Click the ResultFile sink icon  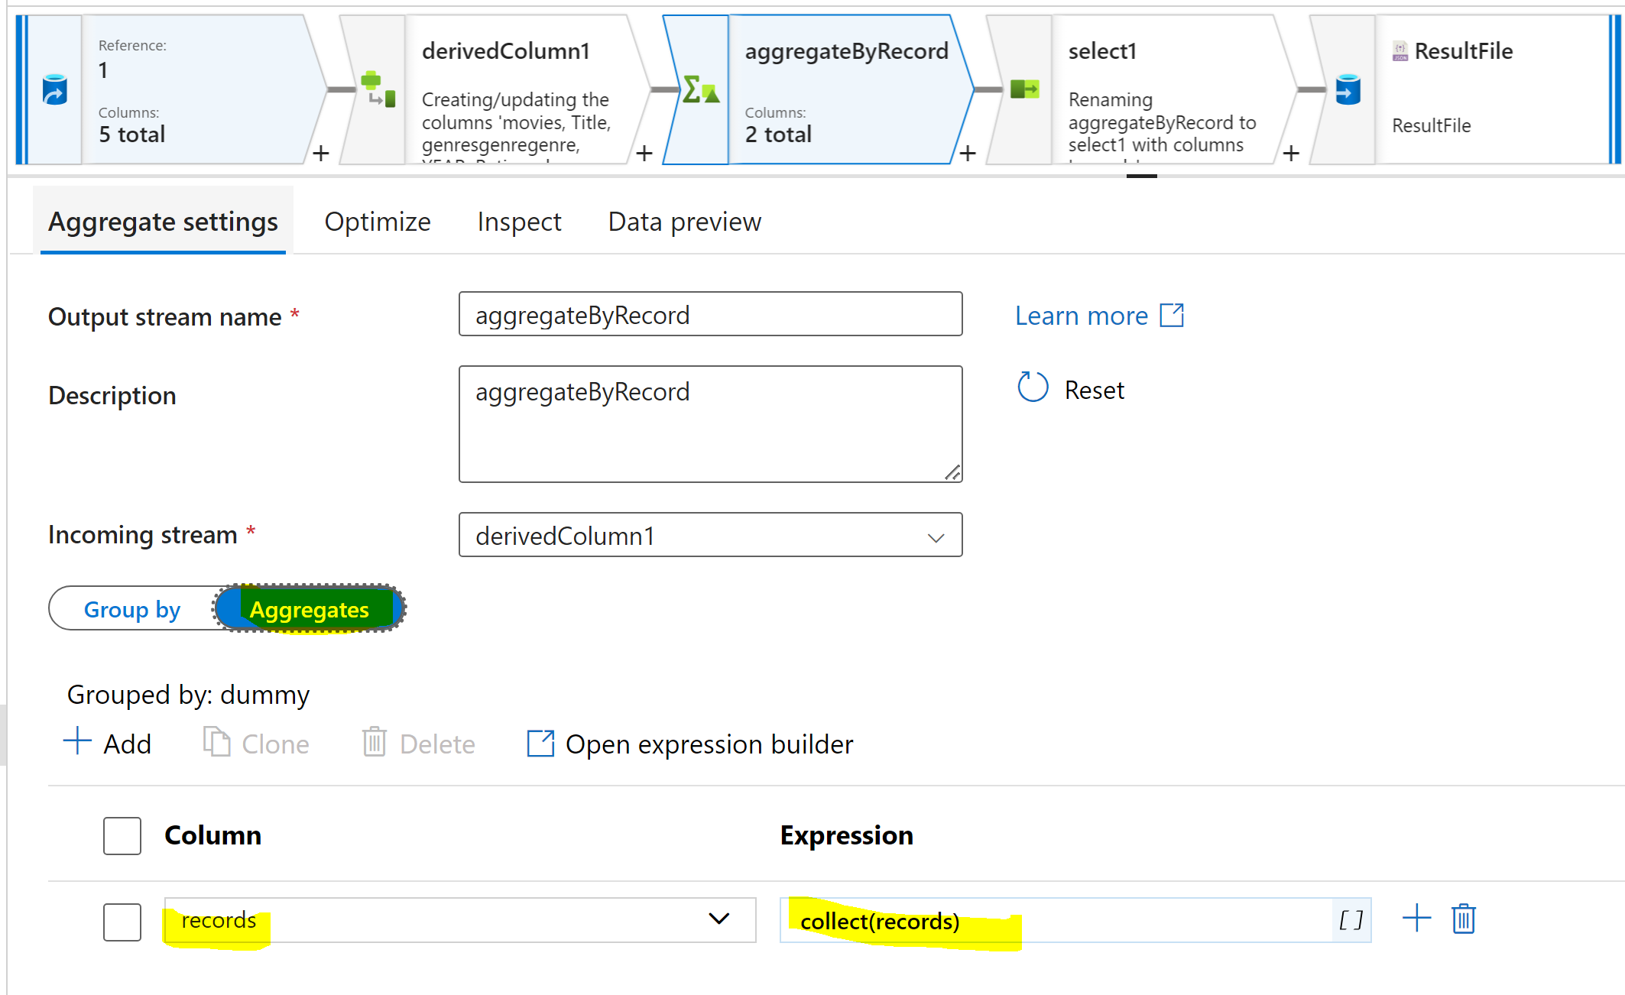(x=1348, y=89)
